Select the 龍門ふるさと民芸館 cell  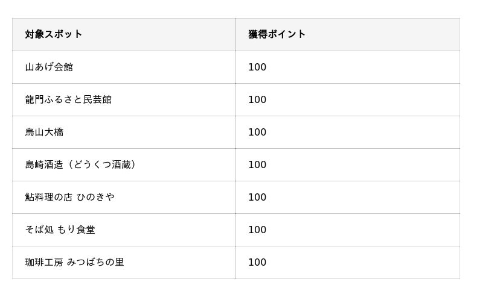(x=124, y=99)
